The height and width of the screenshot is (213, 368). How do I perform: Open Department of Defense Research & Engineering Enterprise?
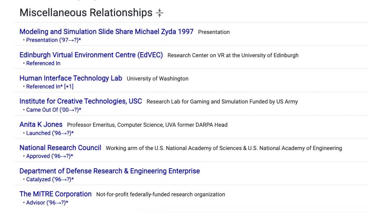pos(109,171)
